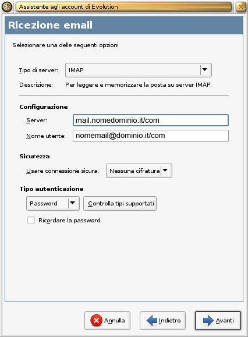Screen dimensions: 248x337
Task: Close the Evolution account assistant window
Action: click(x=241, y=7)
